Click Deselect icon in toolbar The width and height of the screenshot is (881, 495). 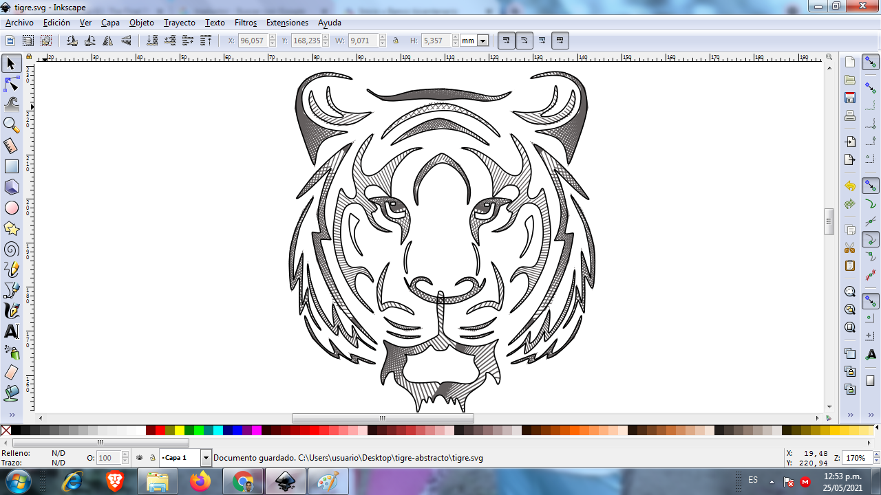coord(46,41)
